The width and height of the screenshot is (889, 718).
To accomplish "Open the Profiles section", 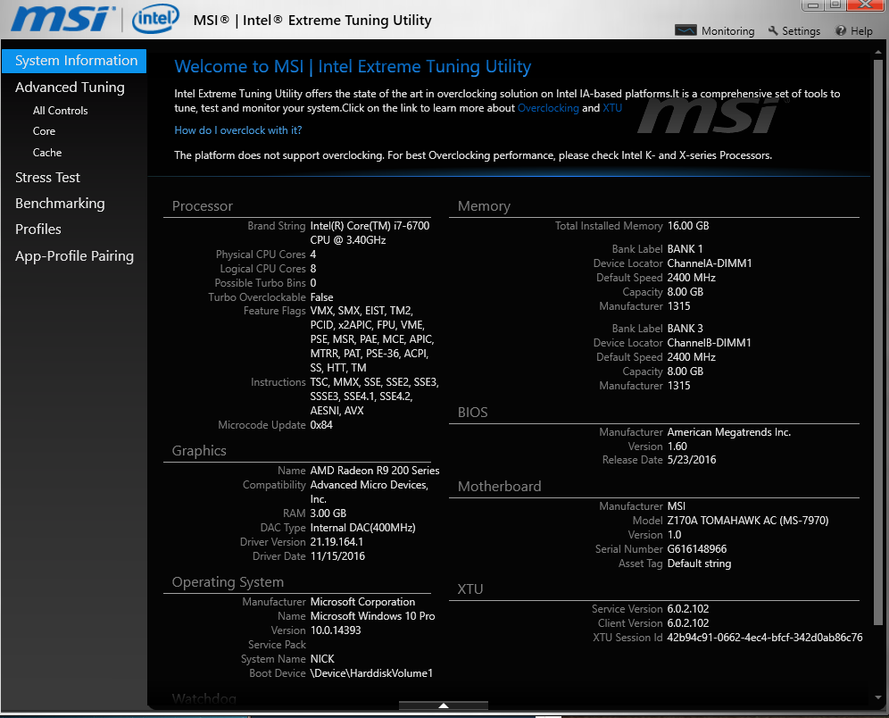I will point(38,230).
